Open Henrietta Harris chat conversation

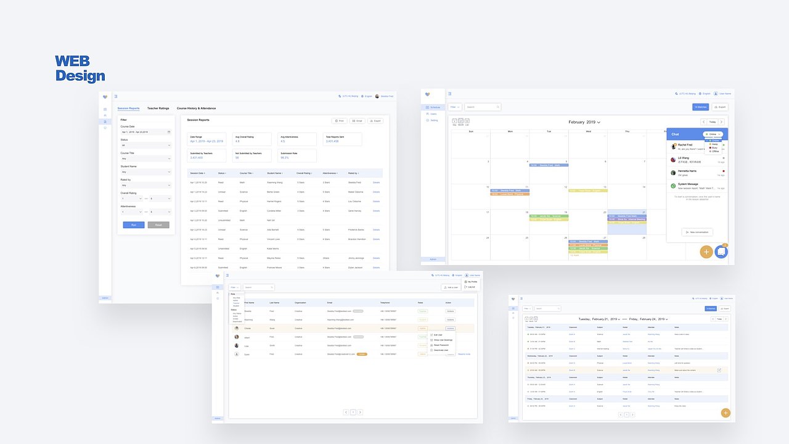point(697,173)
